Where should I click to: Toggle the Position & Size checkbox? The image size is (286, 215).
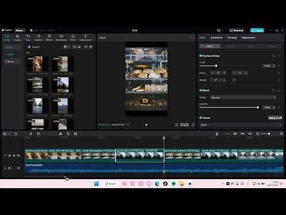(x=201, y=56)
